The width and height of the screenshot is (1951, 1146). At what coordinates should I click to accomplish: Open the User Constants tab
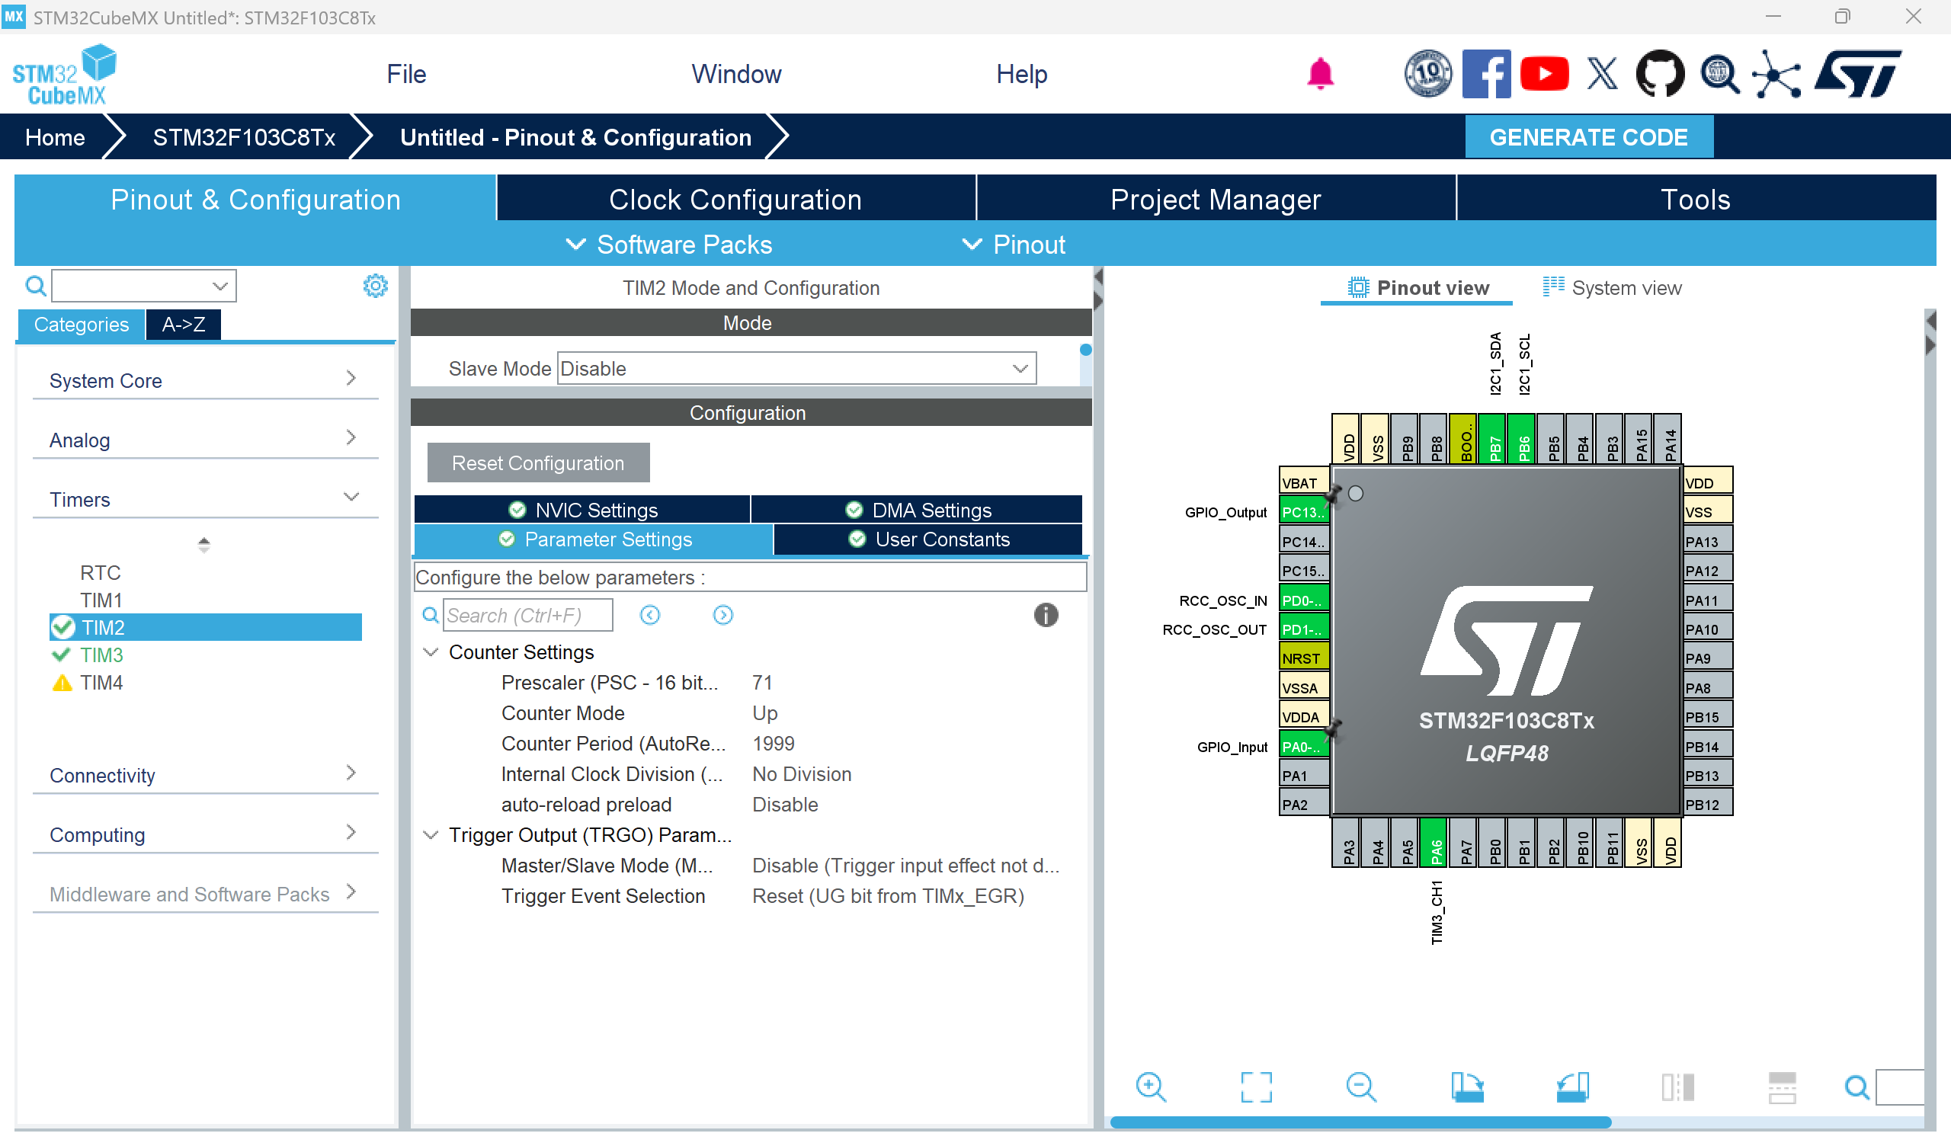click(927, 539)
